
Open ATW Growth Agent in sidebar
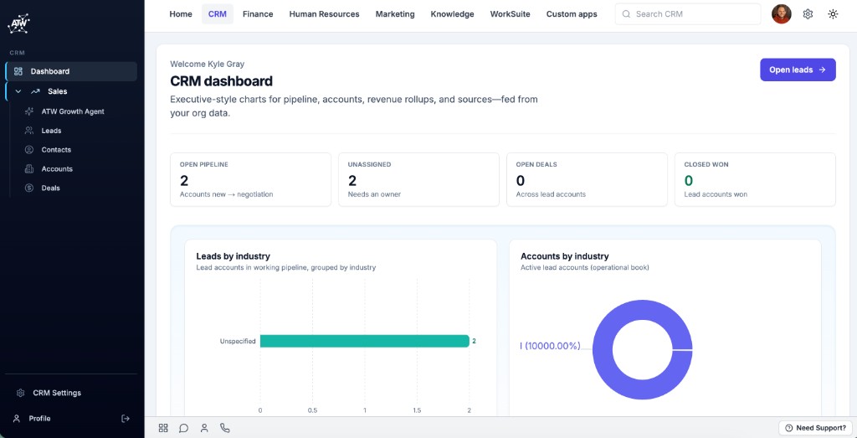click(73, 111)
